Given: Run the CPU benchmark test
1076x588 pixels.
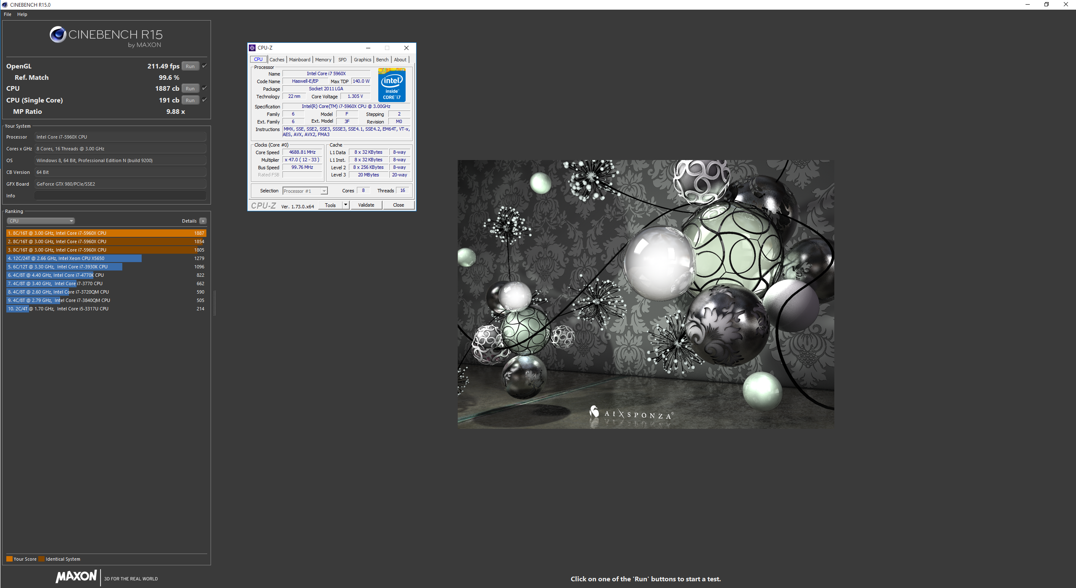Looking at the screenshot, I should tap(190, 88).
